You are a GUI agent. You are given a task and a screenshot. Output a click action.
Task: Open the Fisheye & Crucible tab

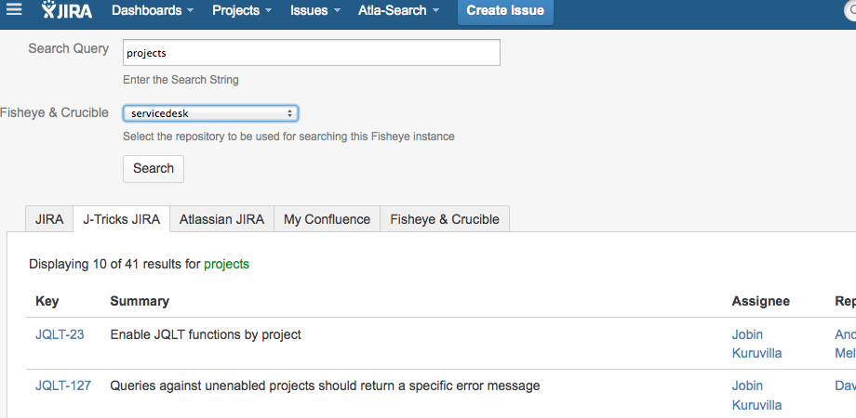445,219
